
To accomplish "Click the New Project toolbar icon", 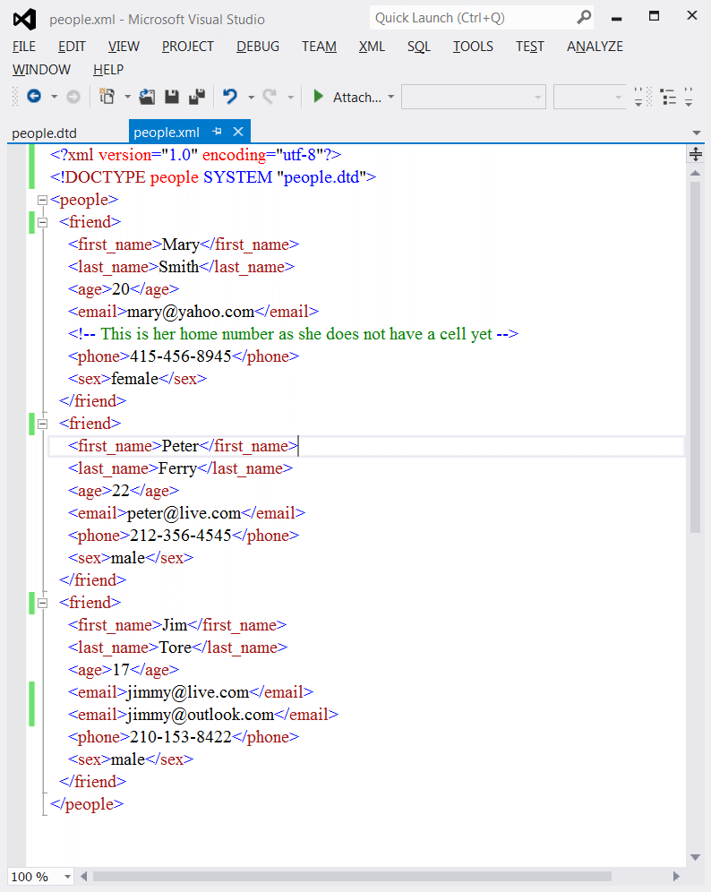I will point(107,96).
